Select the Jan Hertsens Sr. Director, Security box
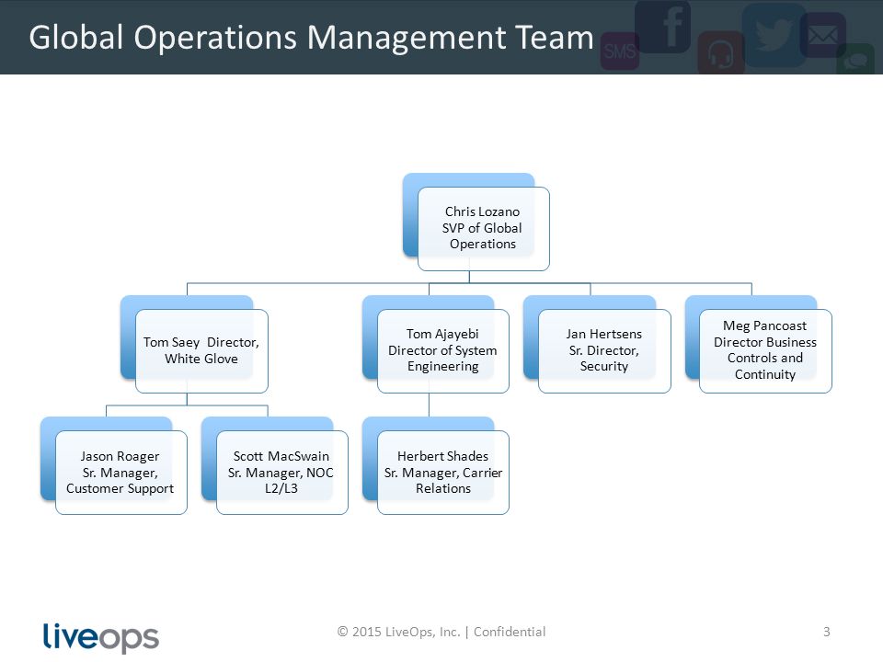 coord(604,350)
